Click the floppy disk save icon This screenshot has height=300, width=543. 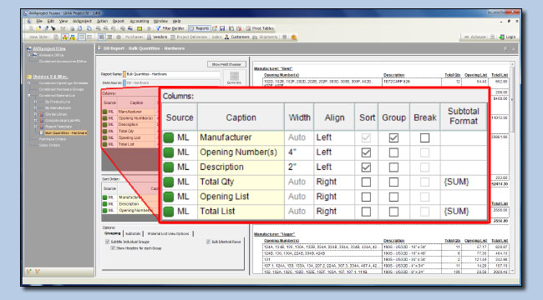(x=222, y=28)
